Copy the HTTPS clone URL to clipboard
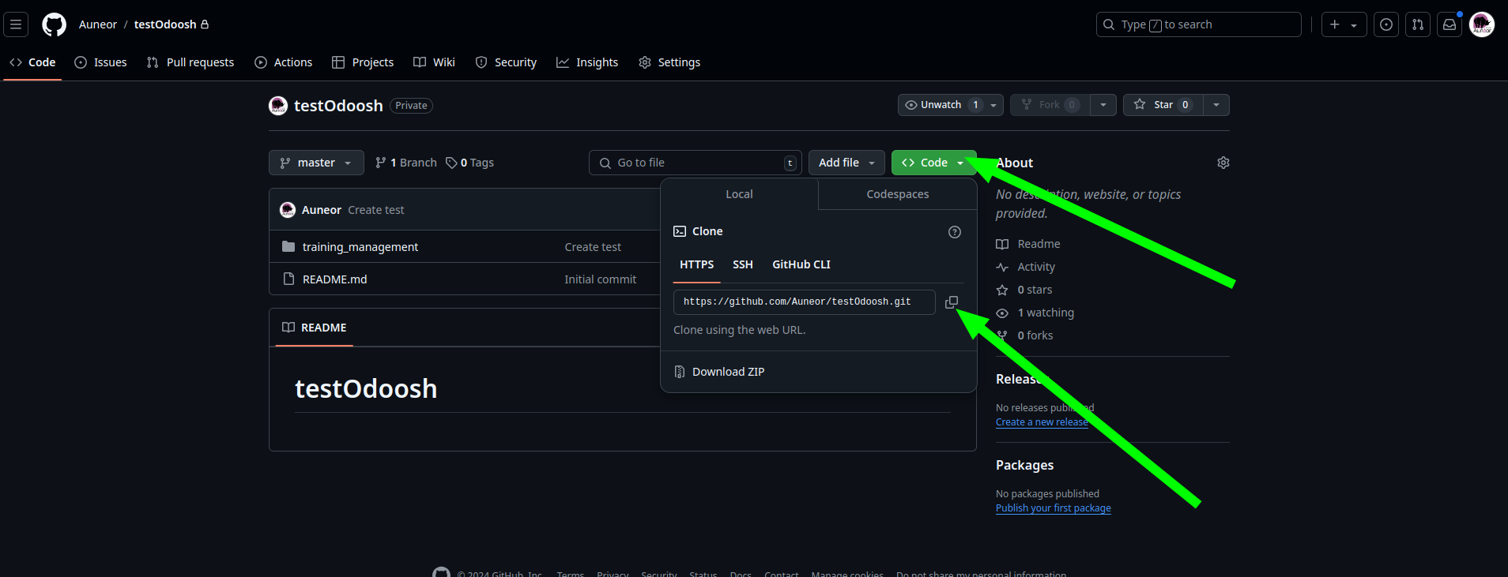This screenshot has width=1508, height=577. click(952, 302)
